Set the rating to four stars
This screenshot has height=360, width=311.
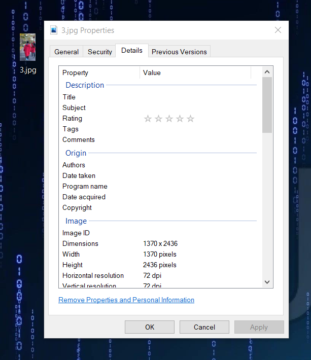point(180,119)
